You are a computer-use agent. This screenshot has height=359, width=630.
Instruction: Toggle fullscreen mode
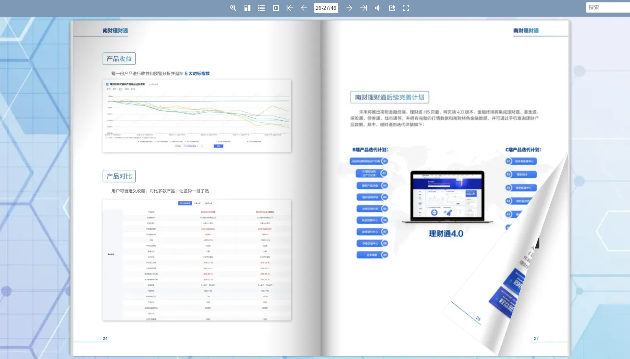pyautogui.click(x=406, y=8)
